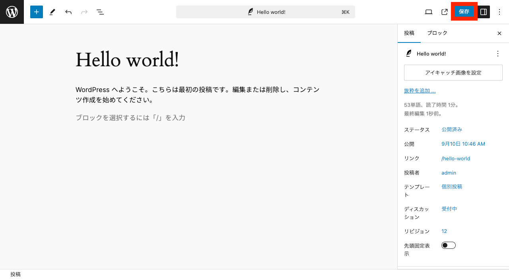
Task: Toggle the settings sidebar panel icon
Action: coord(484,12)
